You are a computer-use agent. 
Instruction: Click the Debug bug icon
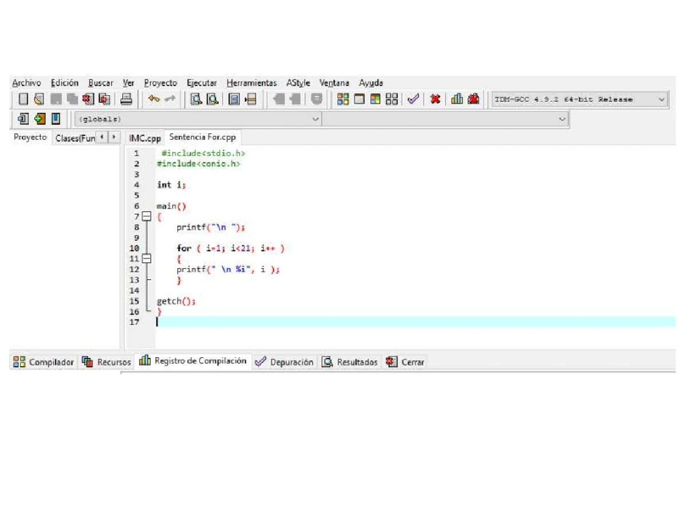point(473,99)
